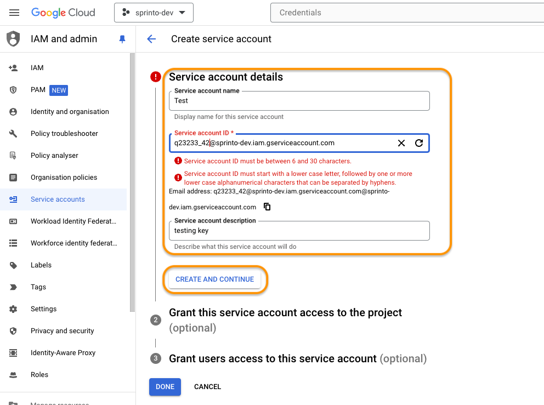The image size is (544, 405).
Task: Click the Workload Identity Federation icon
Action: [x=13, y=221]
